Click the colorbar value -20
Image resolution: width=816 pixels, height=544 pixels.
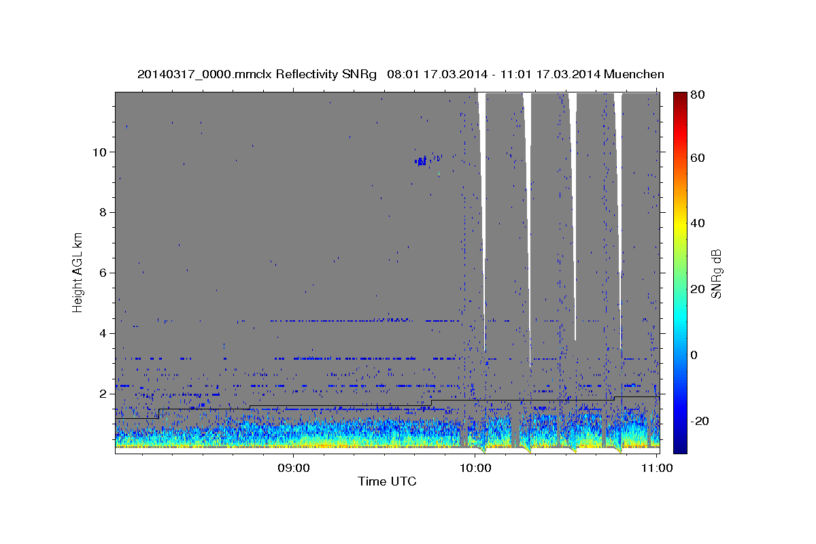(x=700, y=421)
